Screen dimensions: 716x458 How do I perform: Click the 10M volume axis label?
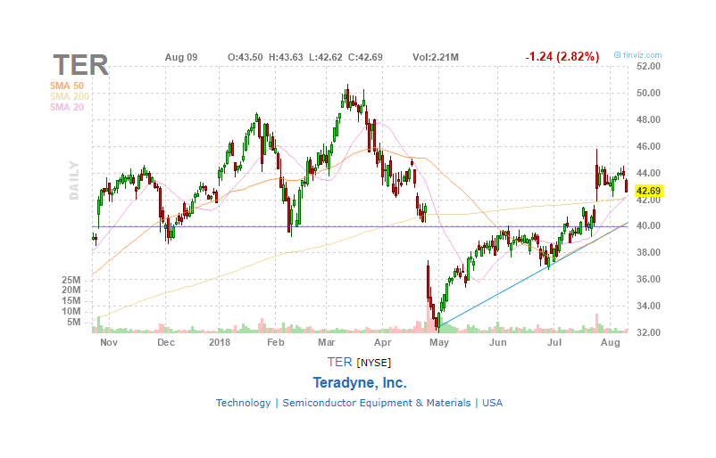tap(71, 312)
